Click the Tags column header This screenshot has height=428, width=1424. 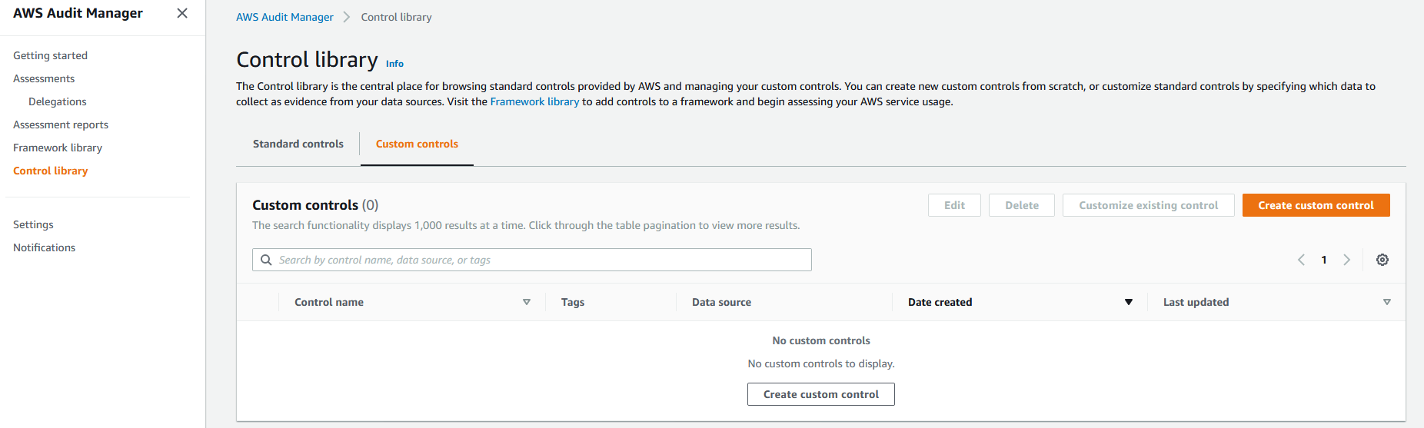(x=573, y=302)
